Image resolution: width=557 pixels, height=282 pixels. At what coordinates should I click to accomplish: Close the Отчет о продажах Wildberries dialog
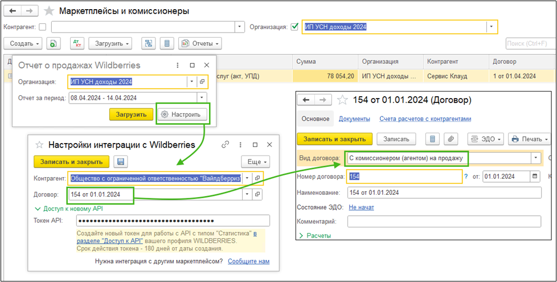pyautogui.click(x=207, y=66)
